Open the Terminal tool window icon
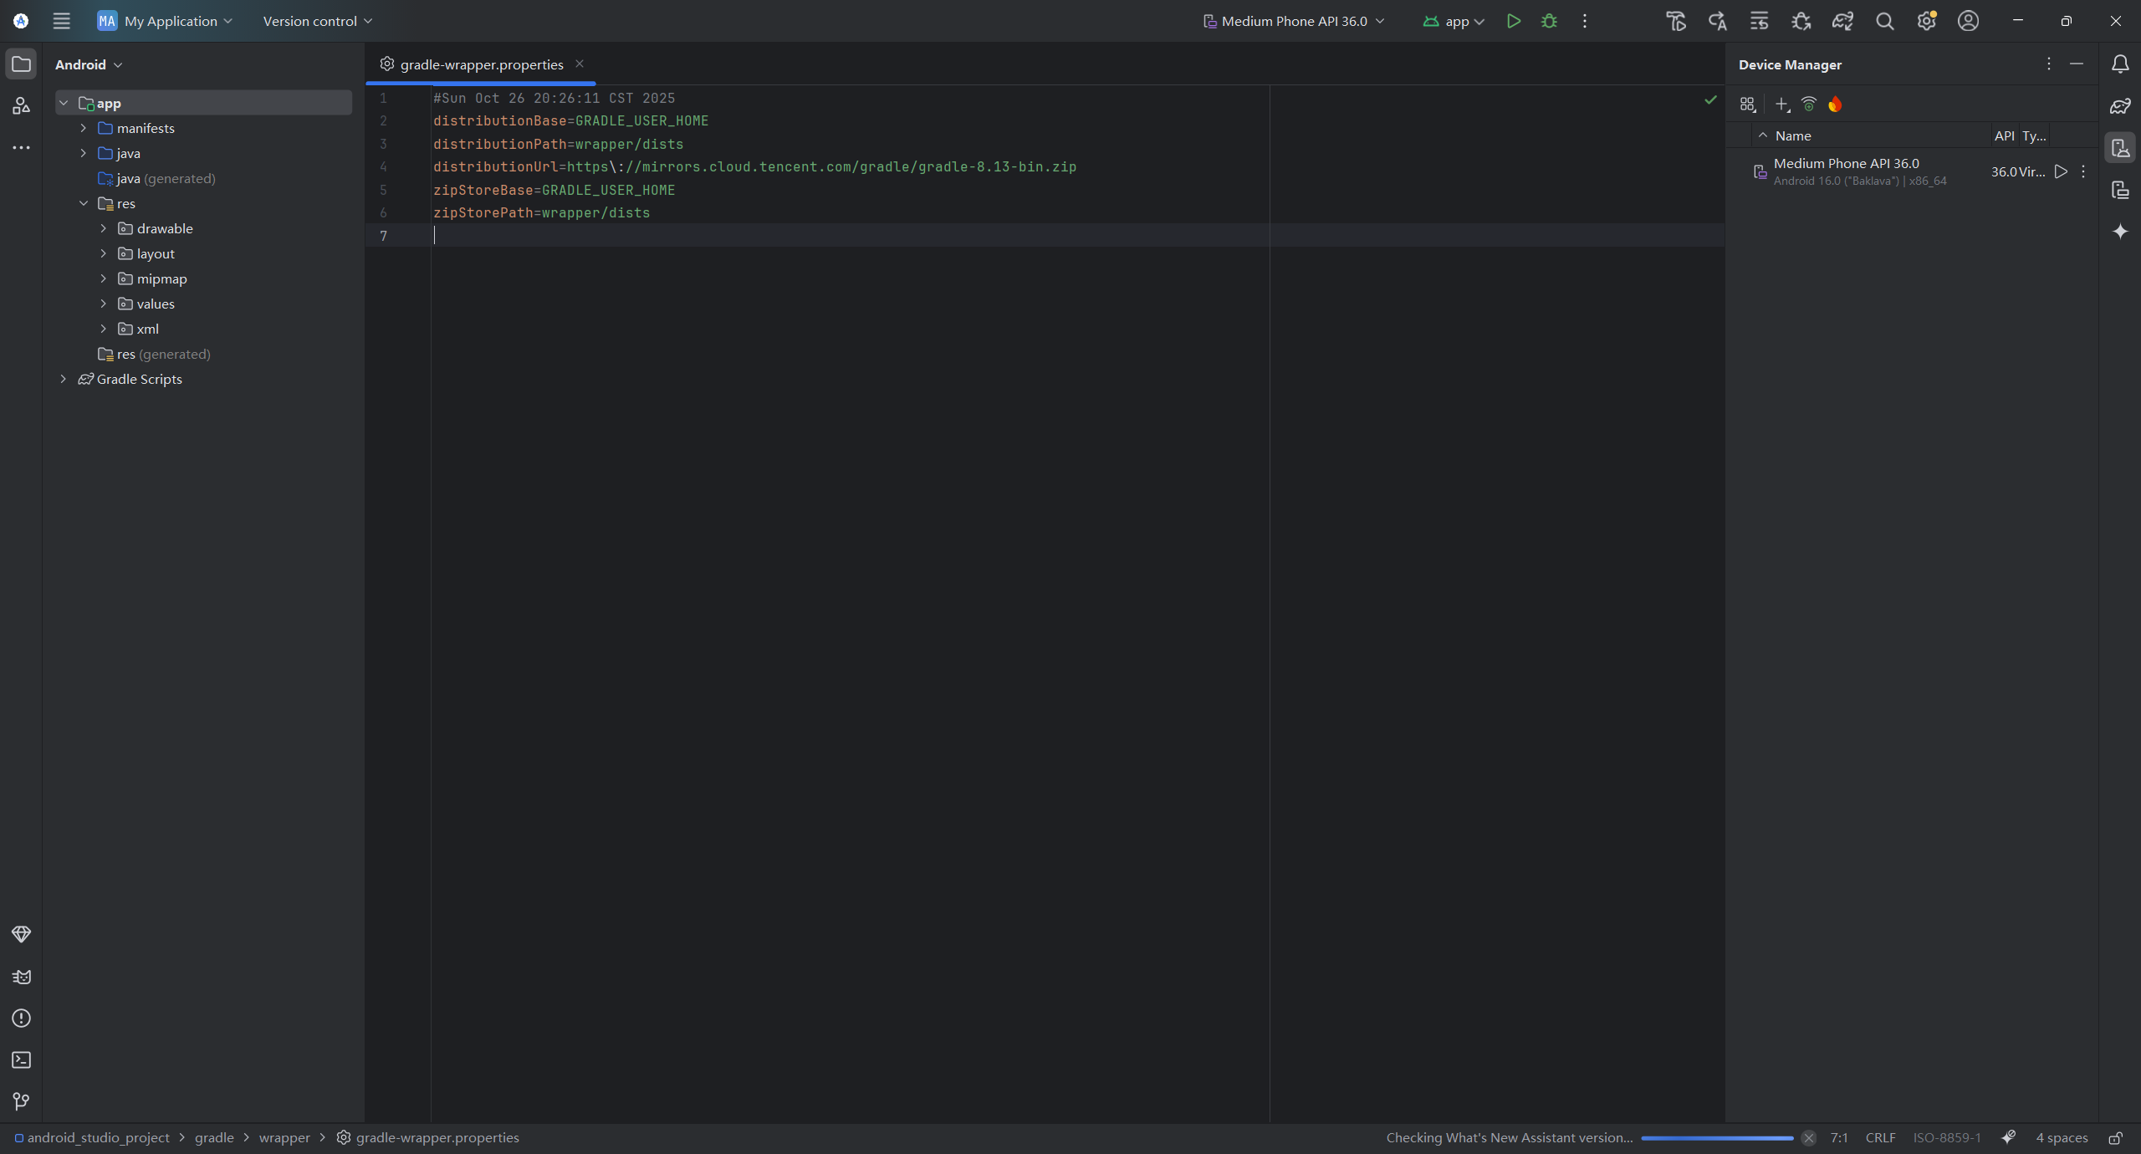This screenshot has height=1154, width=2141. point(21,1060)
